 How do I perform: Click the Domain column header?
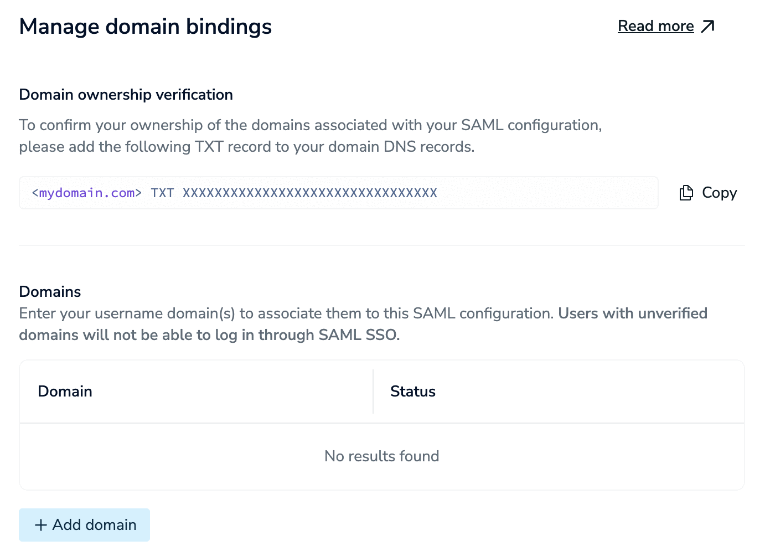click(65, 392)
